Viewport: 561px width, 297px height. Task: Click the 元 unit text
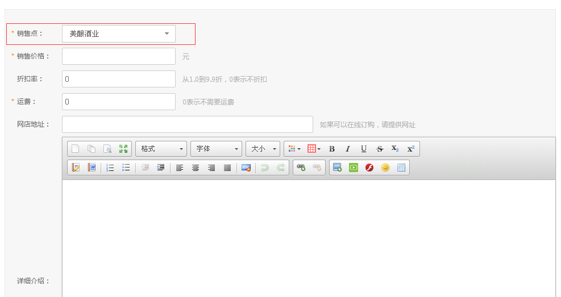pos(186,56)
